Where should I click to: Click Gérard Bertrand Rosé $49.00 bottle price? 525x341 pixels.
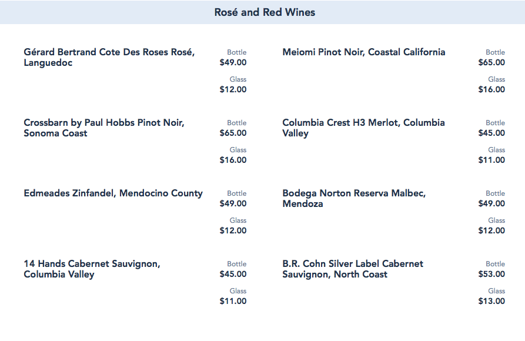coord(233,62)
